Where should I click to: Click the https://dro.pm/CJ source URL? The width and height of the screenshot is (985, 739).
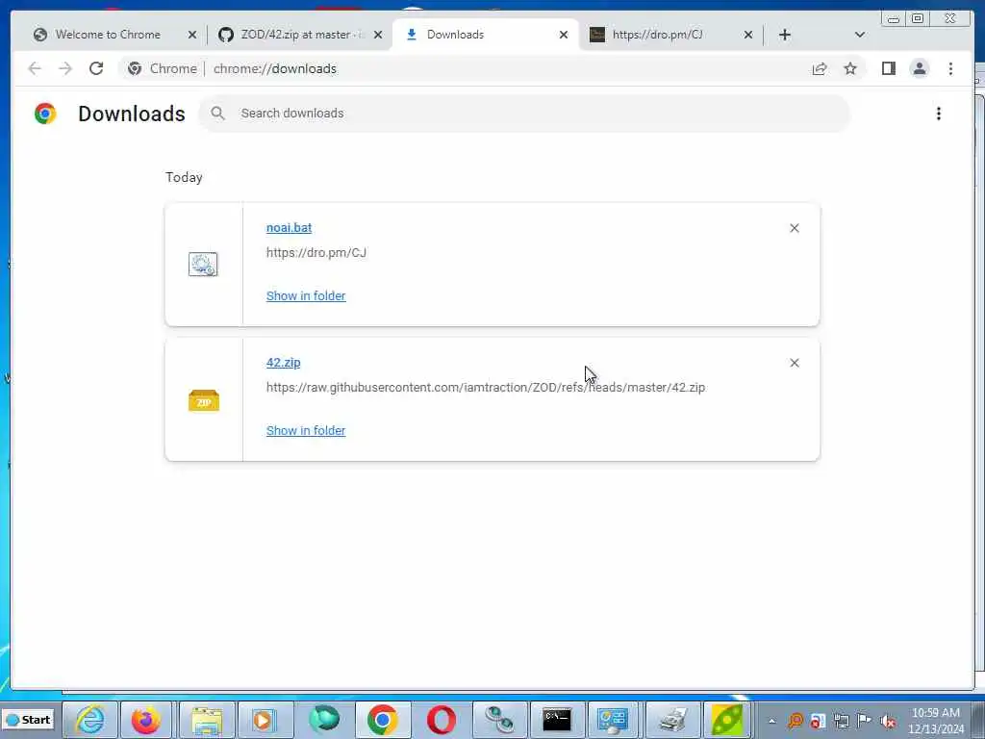316,253
